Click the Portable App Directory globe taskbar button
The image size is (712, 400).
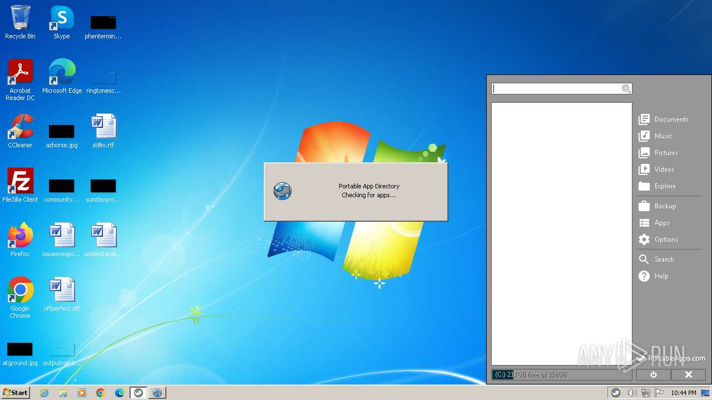point(157,393)
